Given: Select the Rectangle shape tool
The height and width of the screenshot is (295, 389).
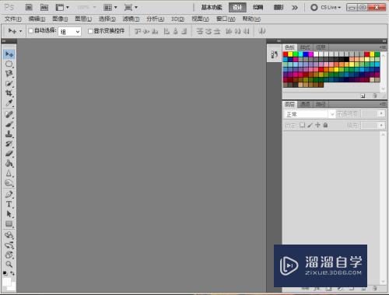Looking at the screenshot, I should (9, 224).
